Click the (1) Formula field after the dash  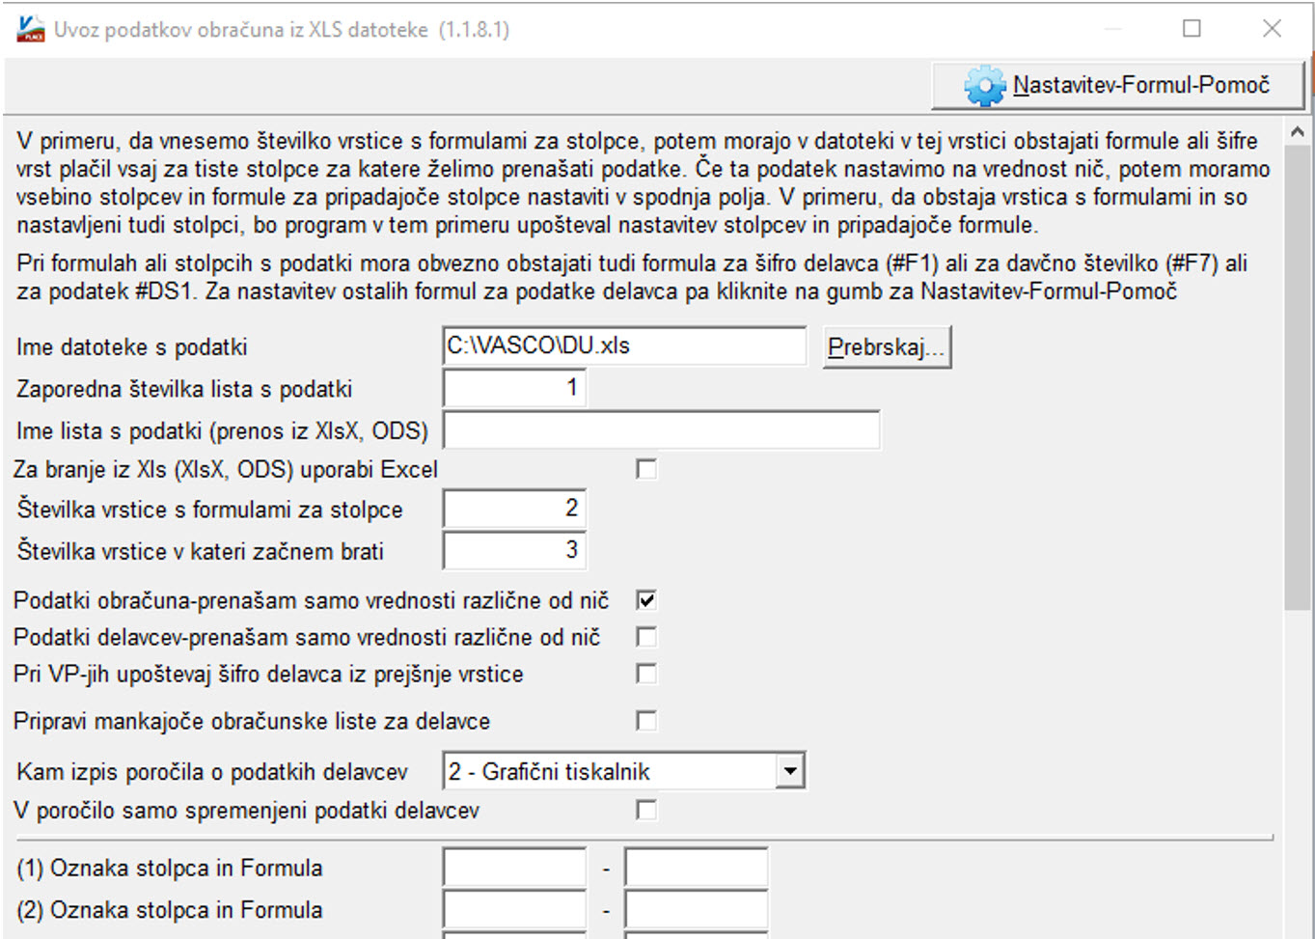click(x=696, y=868)
